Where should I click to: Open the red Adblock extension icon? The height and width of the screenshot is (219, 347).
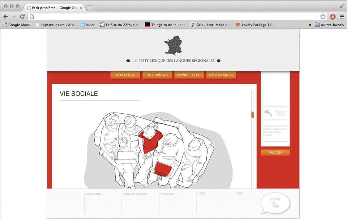pyautogui.click(x=333, y=17)
